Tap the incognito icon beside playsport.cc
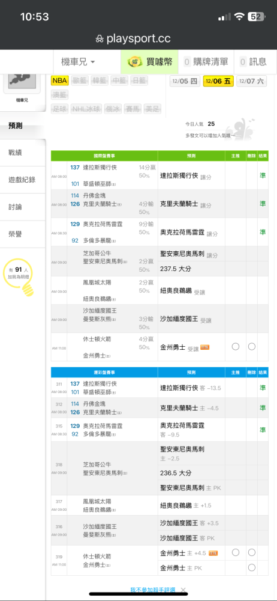Viewport: 277px width, 601px height. tap(99, 38)
